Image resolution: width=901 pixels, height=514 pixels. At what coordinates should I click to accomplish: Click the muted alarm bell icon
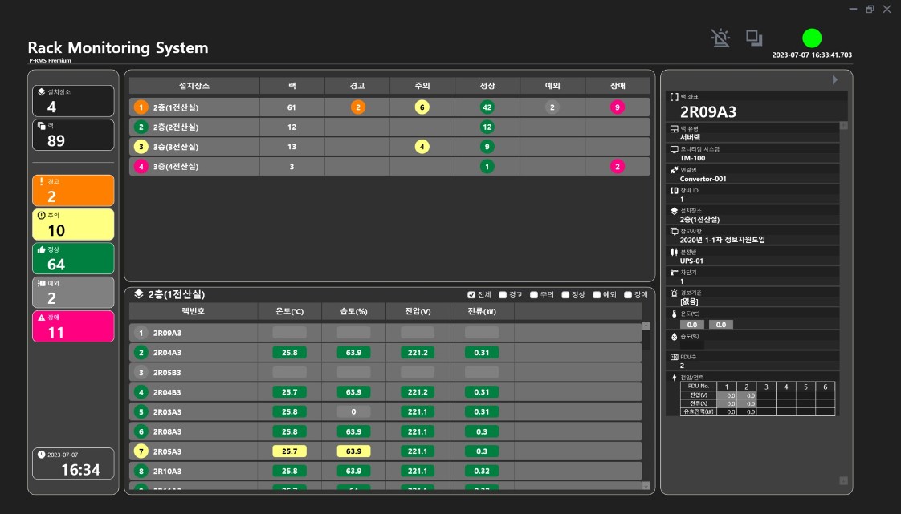[720, 38]
